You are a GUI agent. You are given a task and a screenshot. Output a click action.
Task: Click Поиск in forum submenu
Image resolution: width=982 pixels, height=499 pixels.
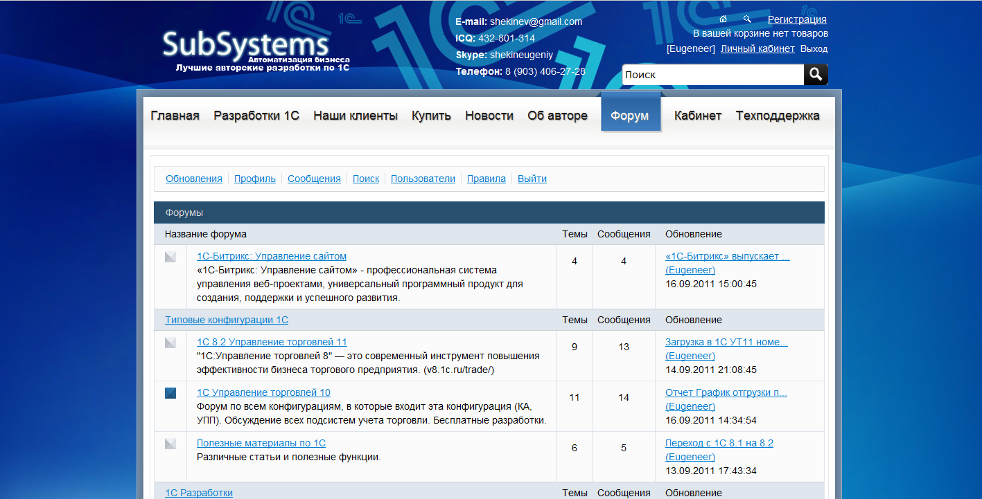(x=366, y=179)
